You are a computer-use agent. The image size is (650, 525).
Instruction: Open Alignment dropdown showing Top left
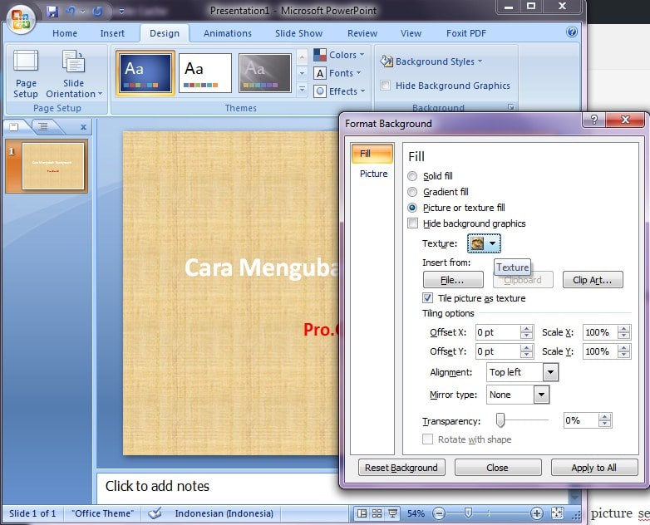coord(550,372)
